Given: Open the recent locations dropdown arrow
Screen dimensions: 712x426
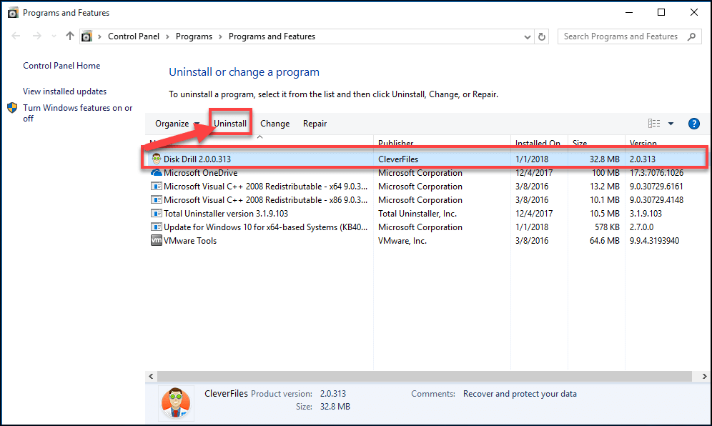Looking at the screenshot, I should pyautogui.click(x=54, y=36).
